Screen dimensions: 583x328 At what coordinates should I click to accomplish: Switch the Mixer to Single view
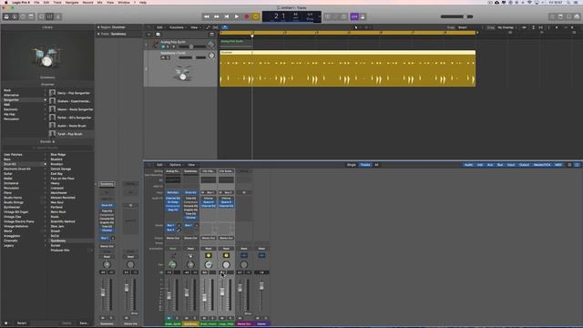click(x=352, y=165)
